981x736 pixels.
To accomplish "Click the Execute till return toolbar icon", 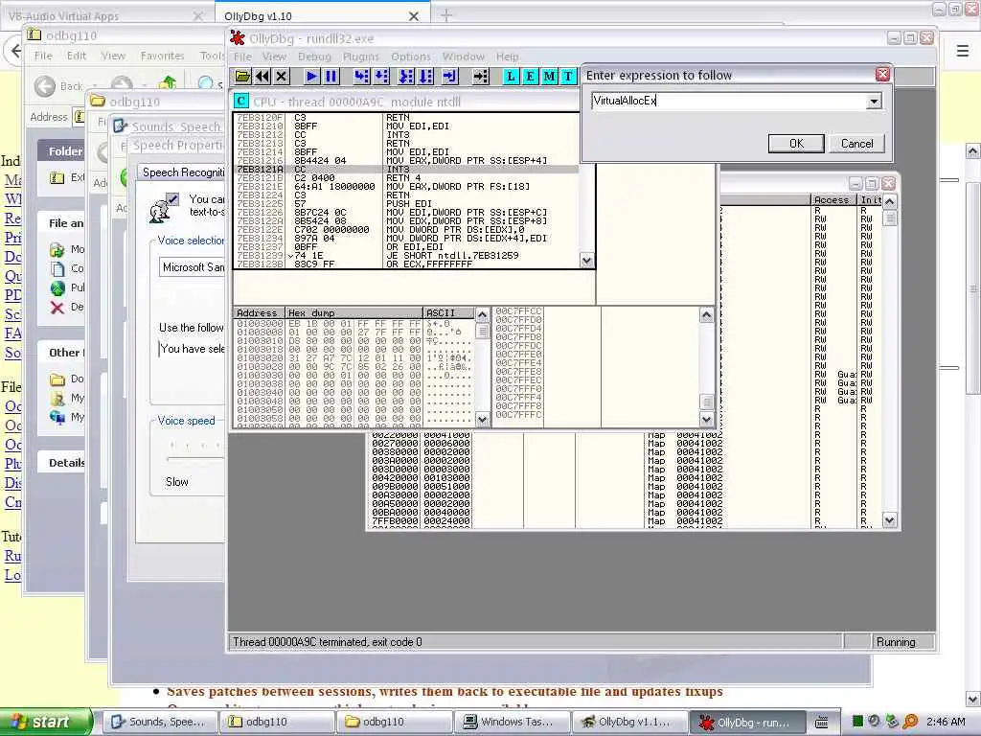I will 450,77.
